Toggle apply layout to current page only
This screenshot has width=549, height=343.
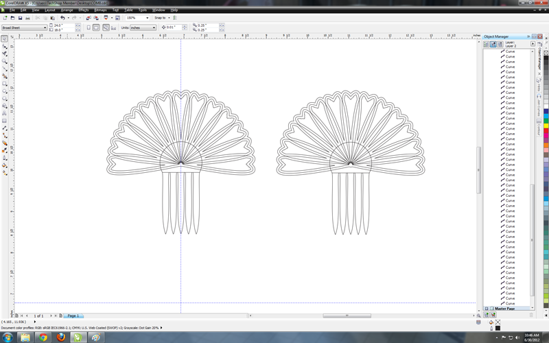113,27
